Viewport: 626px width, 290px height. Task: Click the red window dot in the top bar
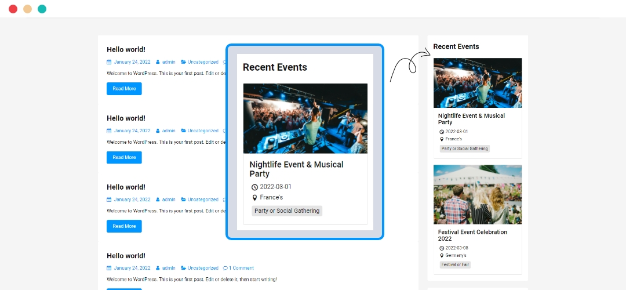(x=13, y=9)
